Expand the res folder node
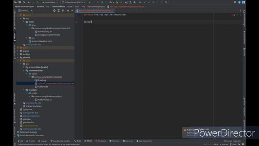Image resolution: width=259 pixels, height=146 pixels. point(27,38)
